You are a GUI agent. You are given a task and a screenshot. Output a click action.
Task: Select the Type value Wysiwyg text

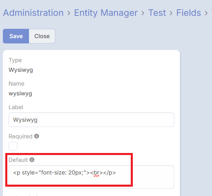click(21, 70)
